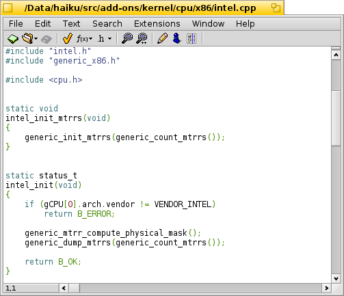Image resolution: width=344 pixels, height=296 pixels.
Task: Open the .h includes popup
Action: click(x=105, y=39)
